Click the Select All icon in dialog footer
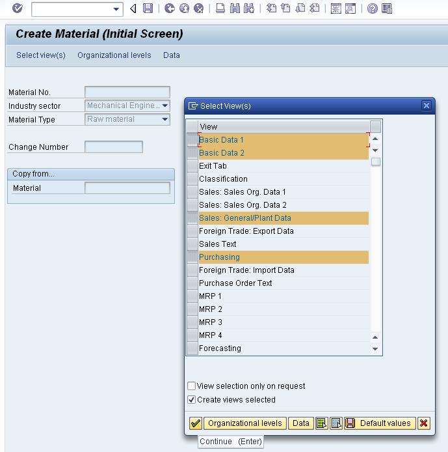Screen dimensions: 448x452 (321, 423)
